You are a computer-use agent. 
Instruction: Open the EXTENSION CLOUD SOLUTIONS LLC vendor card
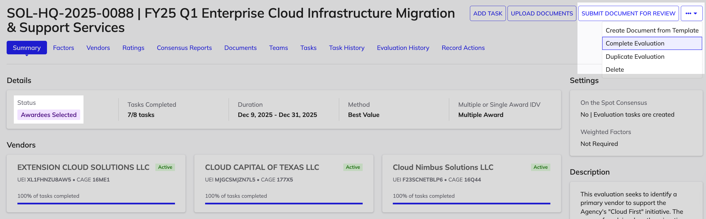(x=96, y=183)
